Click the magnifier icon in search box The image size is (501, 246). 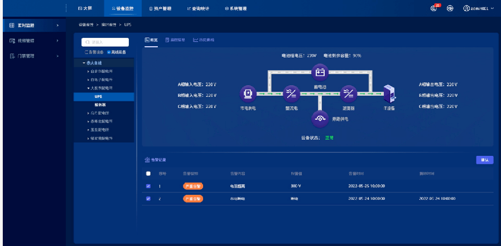(x=88, y=42)
